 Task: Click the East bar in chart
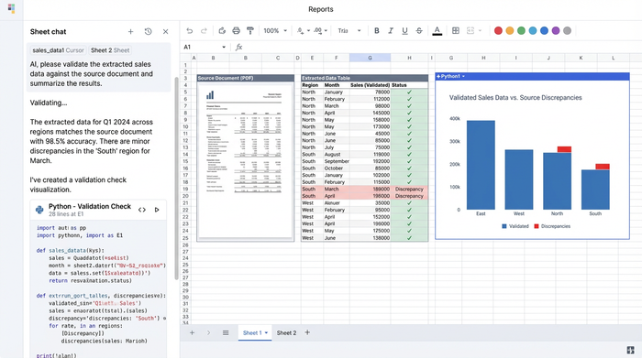coord(481,165)
